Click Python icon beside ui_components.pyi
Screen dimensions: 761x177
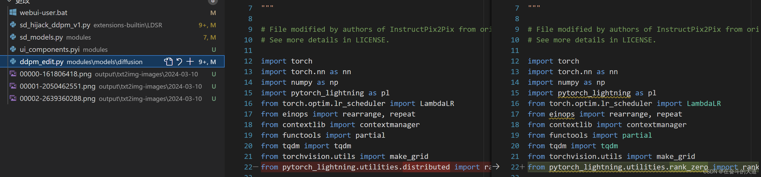point(13,49)
